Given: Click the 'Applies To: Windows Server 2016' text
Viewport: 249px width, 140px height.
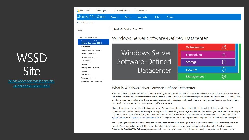Looking at the screenshot, I should [x=128, y=29].
